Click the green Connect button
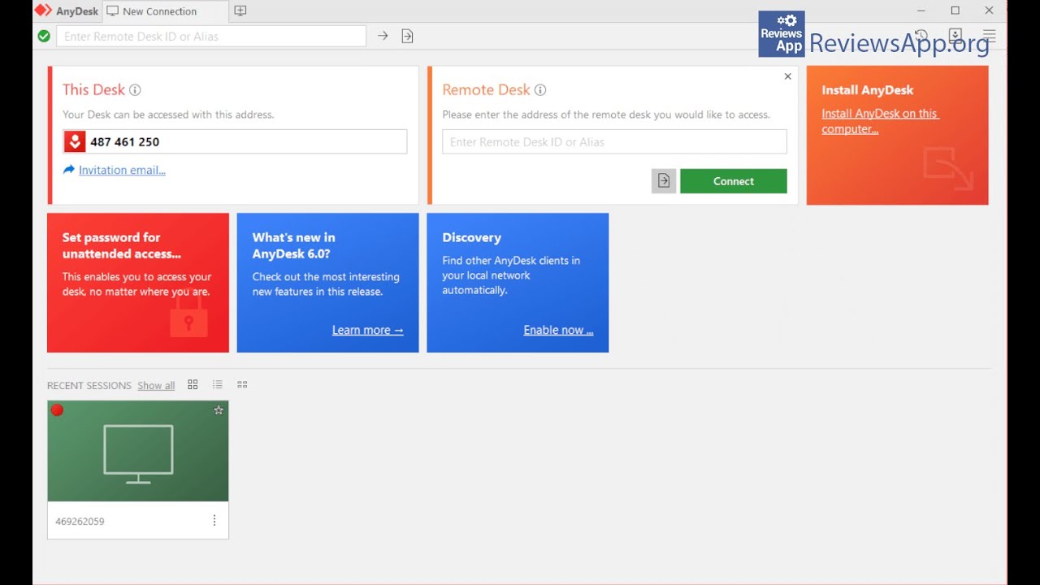The image size is (1040, 585). click(734, 181)
